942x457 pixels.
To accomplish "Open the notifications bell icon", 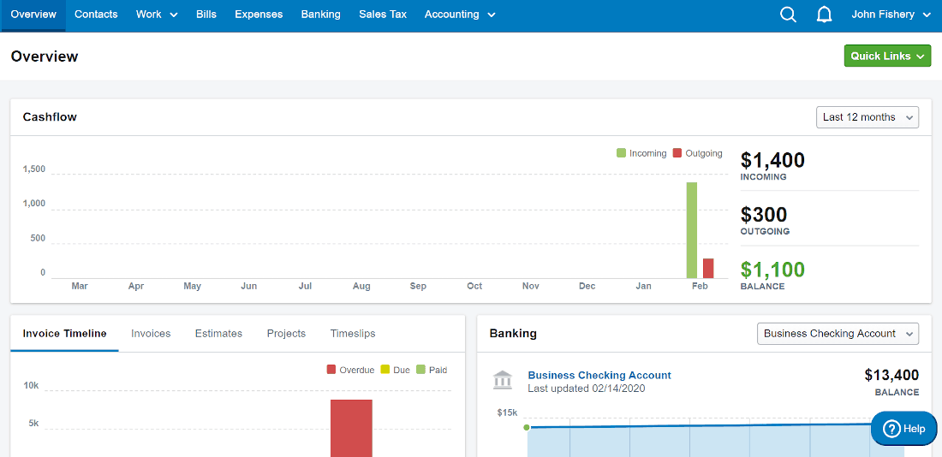I will click(x=825, y=15).
